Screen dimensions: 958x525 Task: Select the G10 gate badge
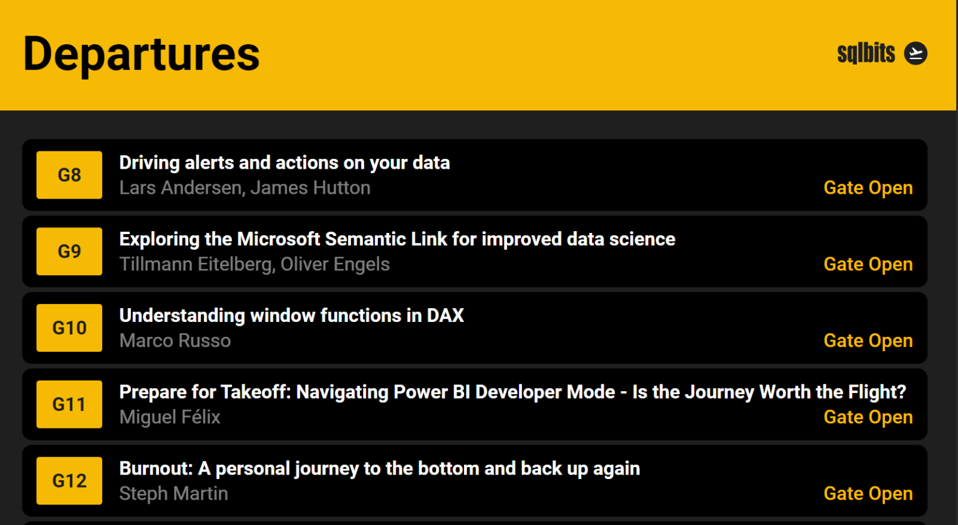69,328
